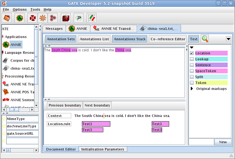Image resolution: width=235 pixels, height=159 pixels.
Task: Click scroll up arrow in resource tree
Action: tap(36, 27)
